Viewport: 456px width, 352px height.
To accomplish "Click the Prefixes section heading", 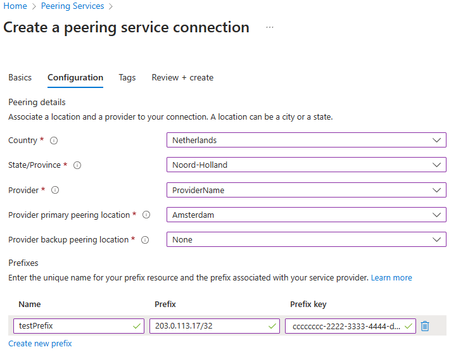I will [23, 263].
